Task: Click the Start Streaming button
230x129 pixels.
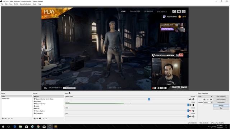Action: click(x=221, y=96)
